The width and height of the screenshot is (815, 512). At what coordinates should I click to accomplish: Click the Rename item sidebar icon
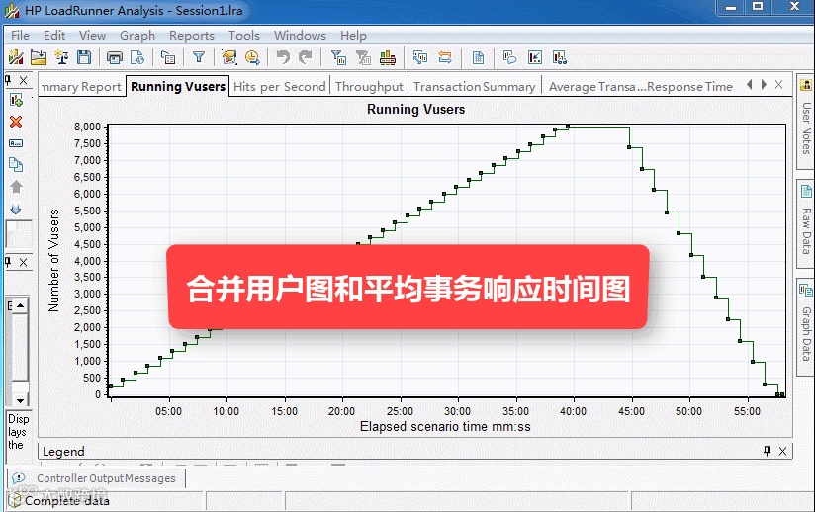tap(16, 143)
